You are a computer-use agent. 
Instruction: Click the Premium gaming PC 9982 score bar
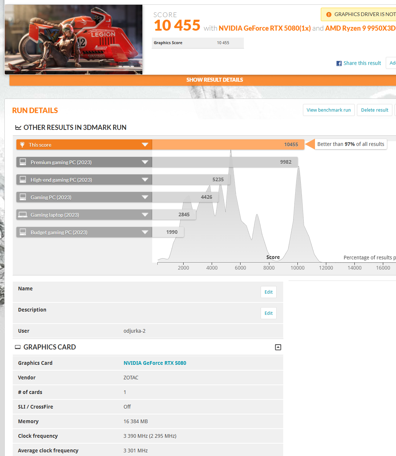tap(225, 162)
